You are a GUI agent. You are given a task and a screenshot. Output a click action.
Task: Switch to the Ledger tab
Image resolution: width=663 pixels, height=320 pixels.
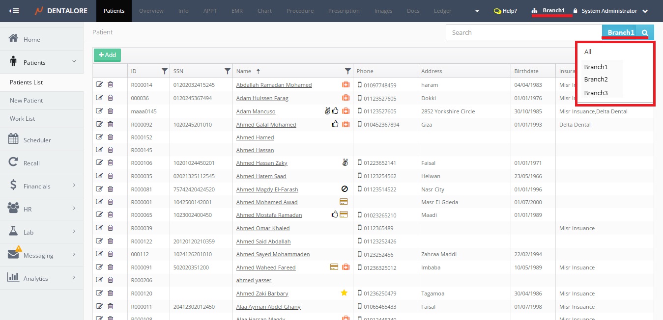coord(442,11)
